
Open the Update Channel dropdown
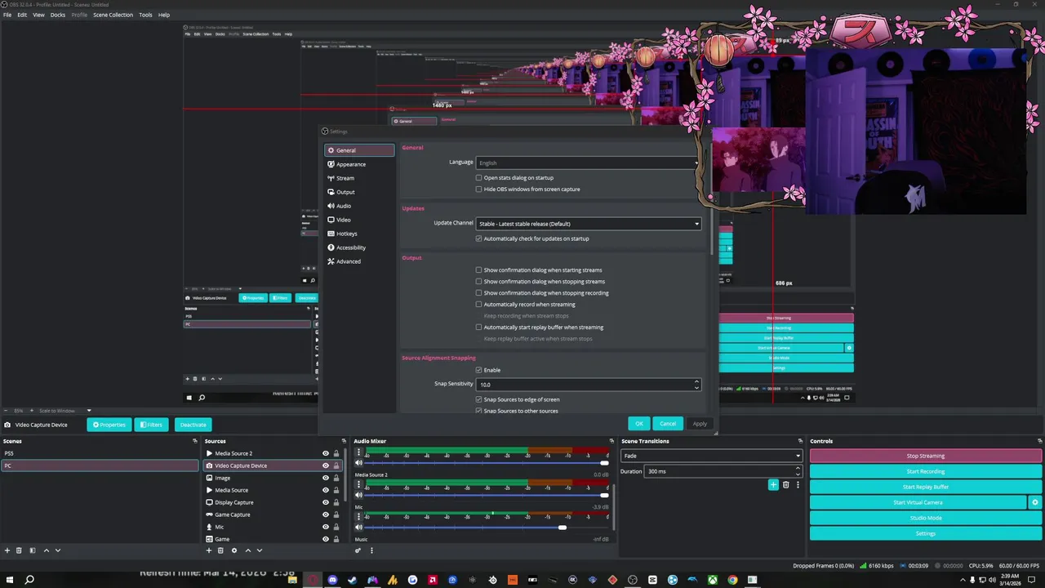tap(588, 224)
